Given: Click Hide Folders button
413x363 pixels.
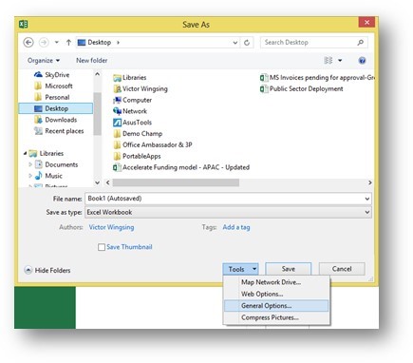Looking at the screenshot, I should click(x=47, y=270).
